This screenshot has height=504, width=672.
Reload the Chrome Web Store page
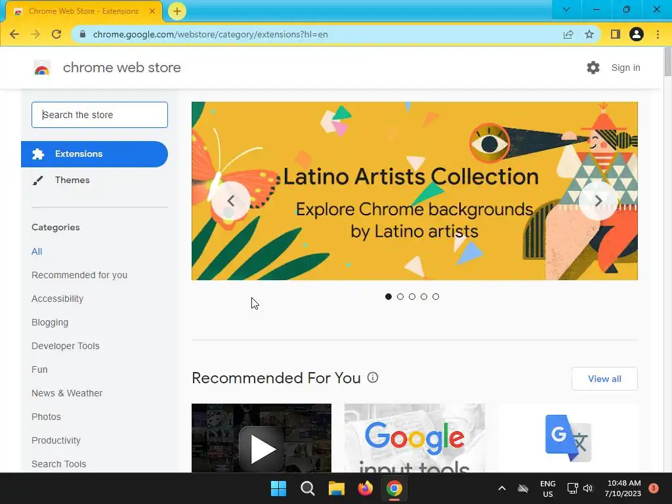56,34
